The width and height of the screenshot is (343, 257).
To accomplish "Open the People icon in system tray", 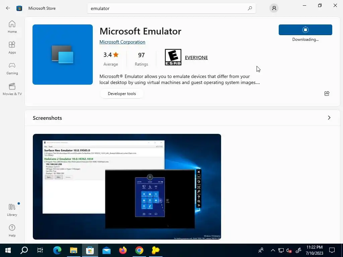I will [x=261, y=250].
